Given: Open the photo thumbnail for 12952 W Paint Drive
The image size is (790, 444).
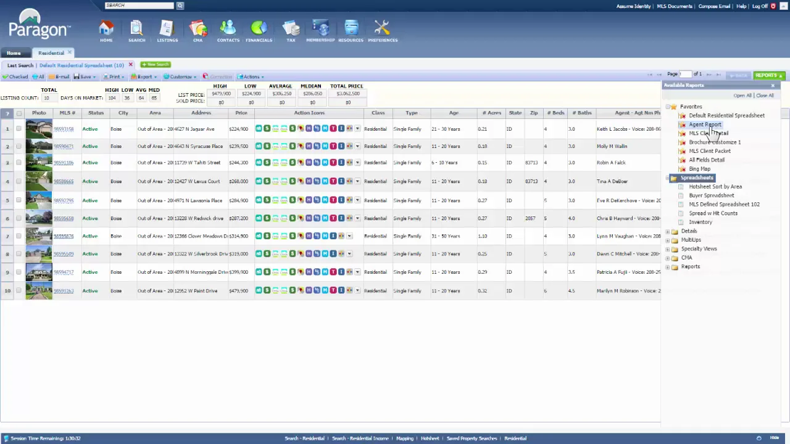Looking at the screenshot, I should (39, 290).
